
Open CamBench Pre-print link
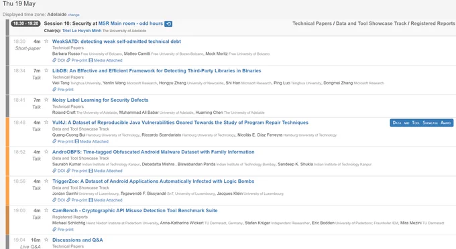[63, 230]
